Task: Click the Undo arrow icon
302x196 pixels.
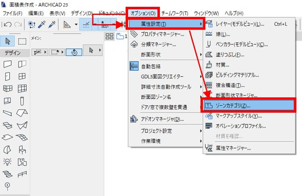Action: (8, 25)
